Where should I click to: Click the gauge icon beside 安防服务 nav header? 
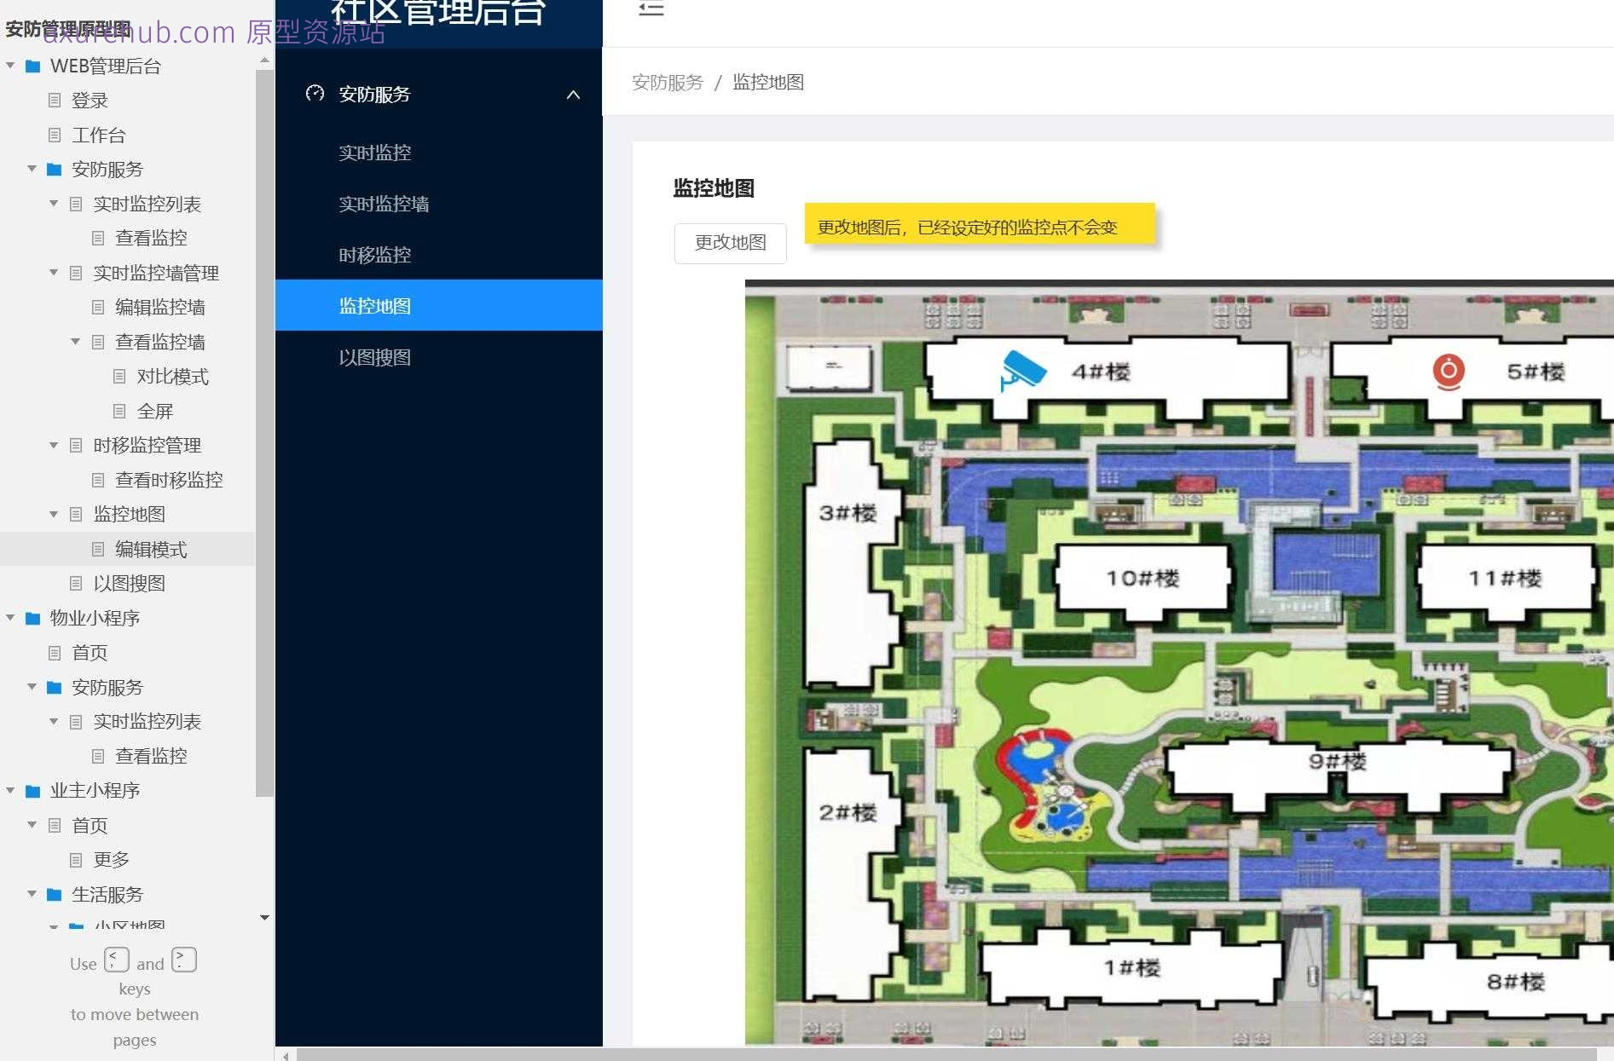(x=316, y=95)
